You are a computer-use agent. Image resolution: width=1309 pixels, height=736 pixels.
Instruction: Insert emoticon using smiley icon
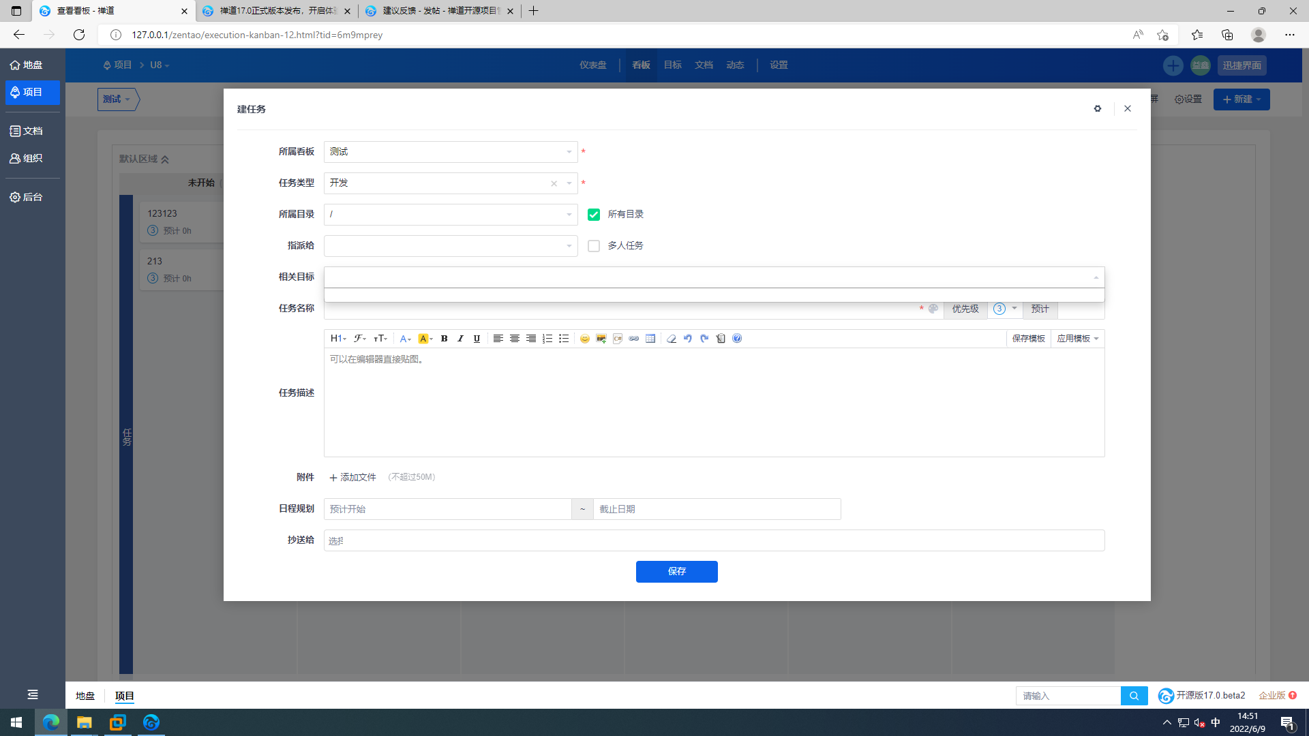click(584, 339)
